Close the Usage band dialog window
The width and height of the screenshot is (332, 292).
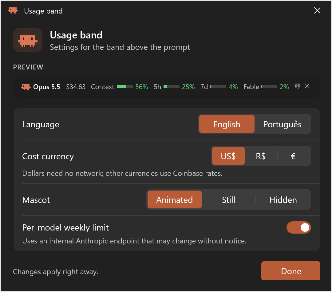click(317, 10)
